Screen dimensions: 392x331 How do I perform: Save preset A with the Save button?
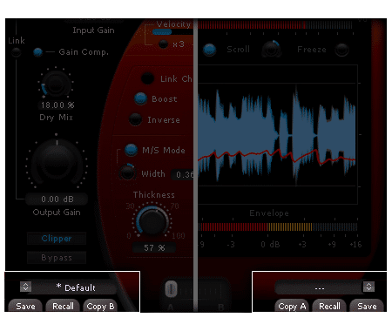pos(25,306)
